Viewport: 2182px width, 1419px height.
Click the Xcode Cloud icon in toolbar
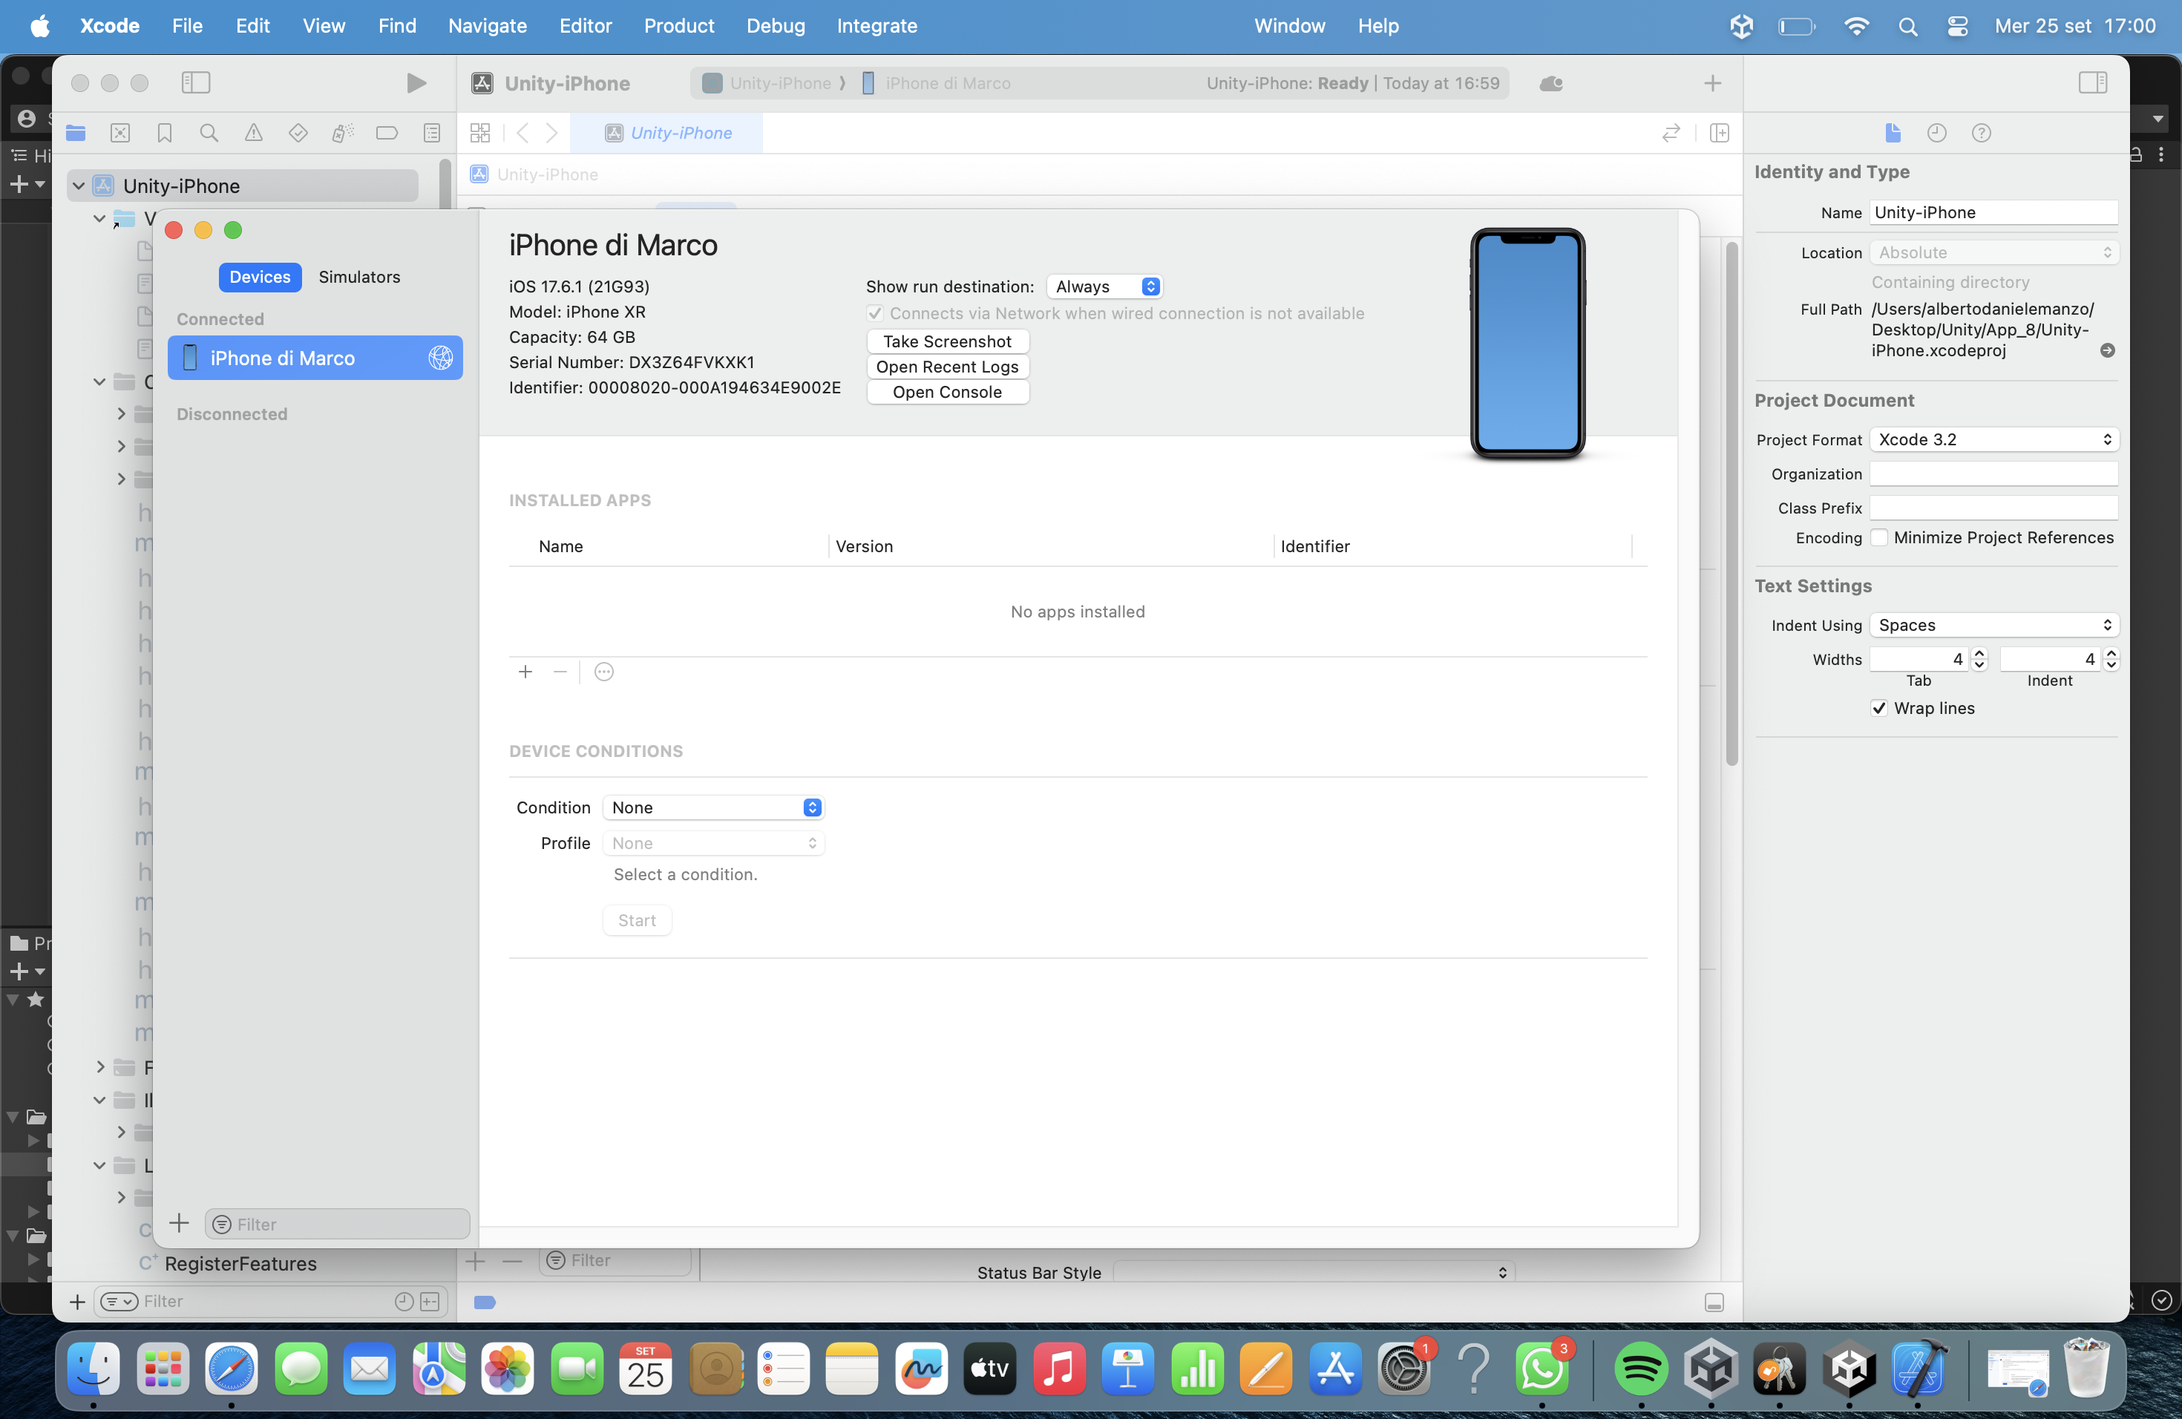pyautogui.click(x=1551, y=83)
